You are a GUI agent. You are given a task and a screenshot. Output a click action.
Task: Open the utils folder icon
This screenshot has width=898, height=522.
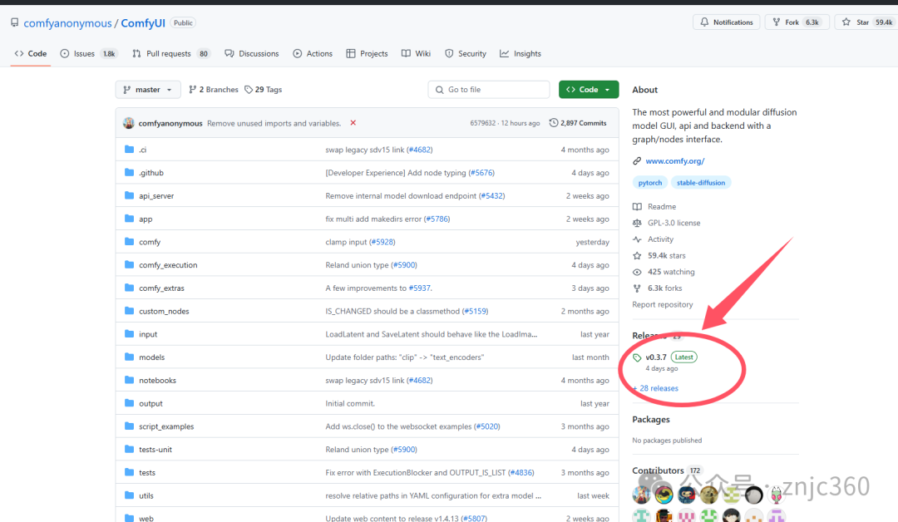click(130, 495)
